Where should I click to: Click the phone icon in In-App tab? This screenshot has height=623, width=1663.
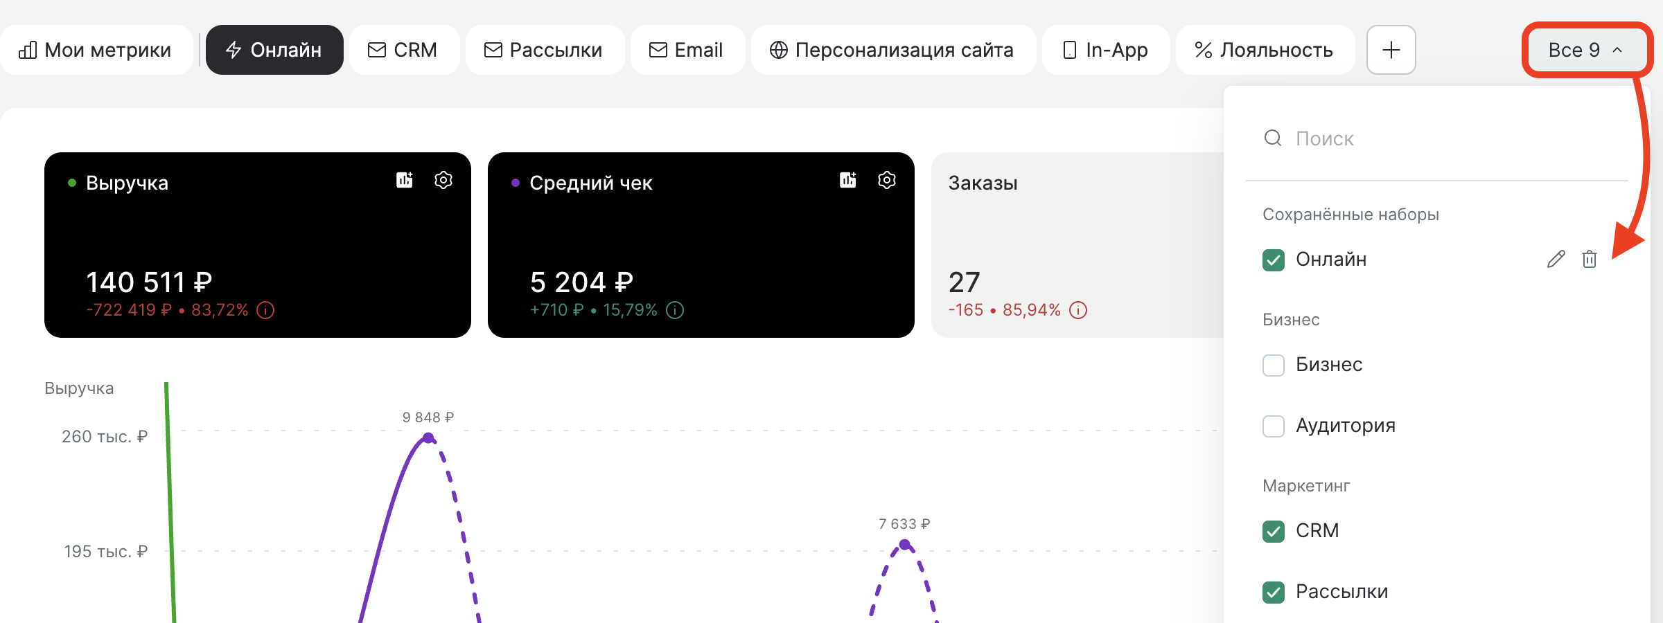(x=1070, y=50)
